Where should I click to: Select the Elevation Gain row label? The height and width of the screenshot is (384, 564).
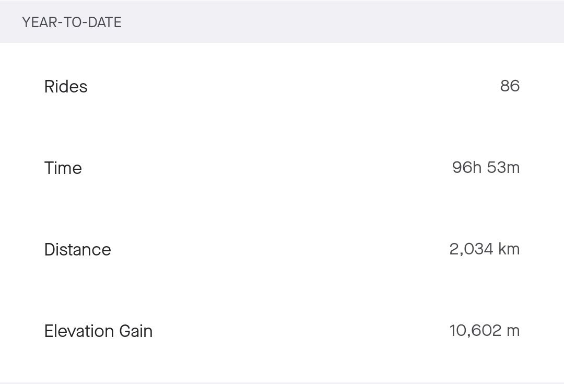(x=98, y=331)
